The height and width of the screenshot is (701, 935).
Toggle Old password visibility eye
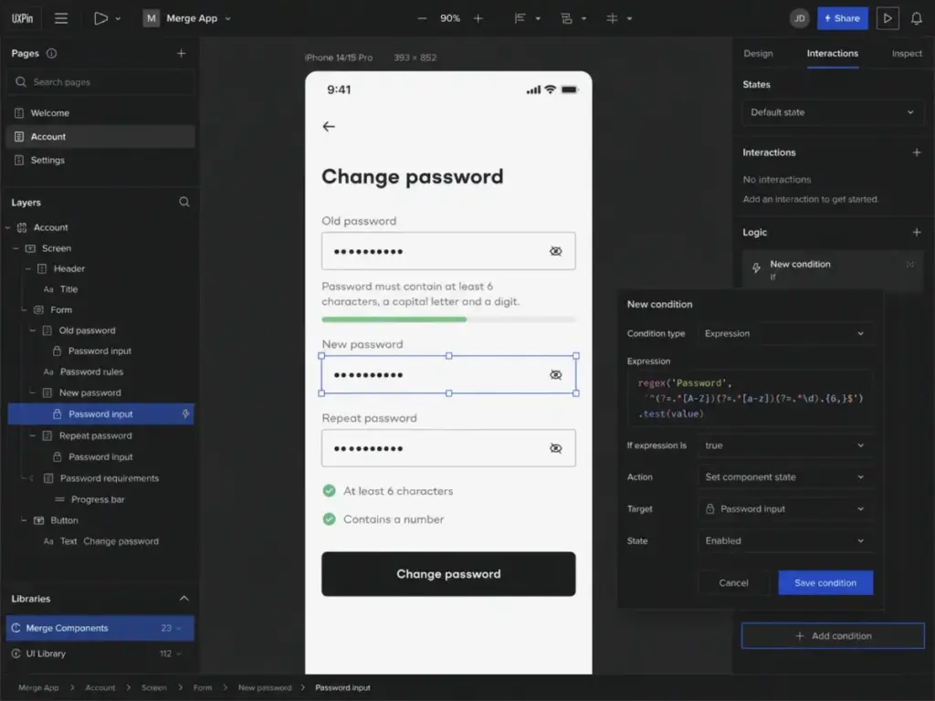(x=556, y=252)
